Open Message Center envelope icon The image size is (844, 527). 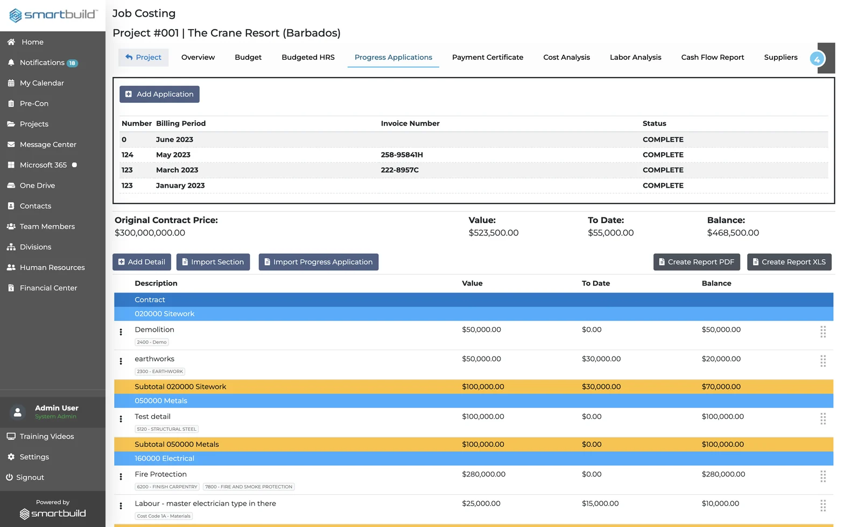click(x=11, y=144)
